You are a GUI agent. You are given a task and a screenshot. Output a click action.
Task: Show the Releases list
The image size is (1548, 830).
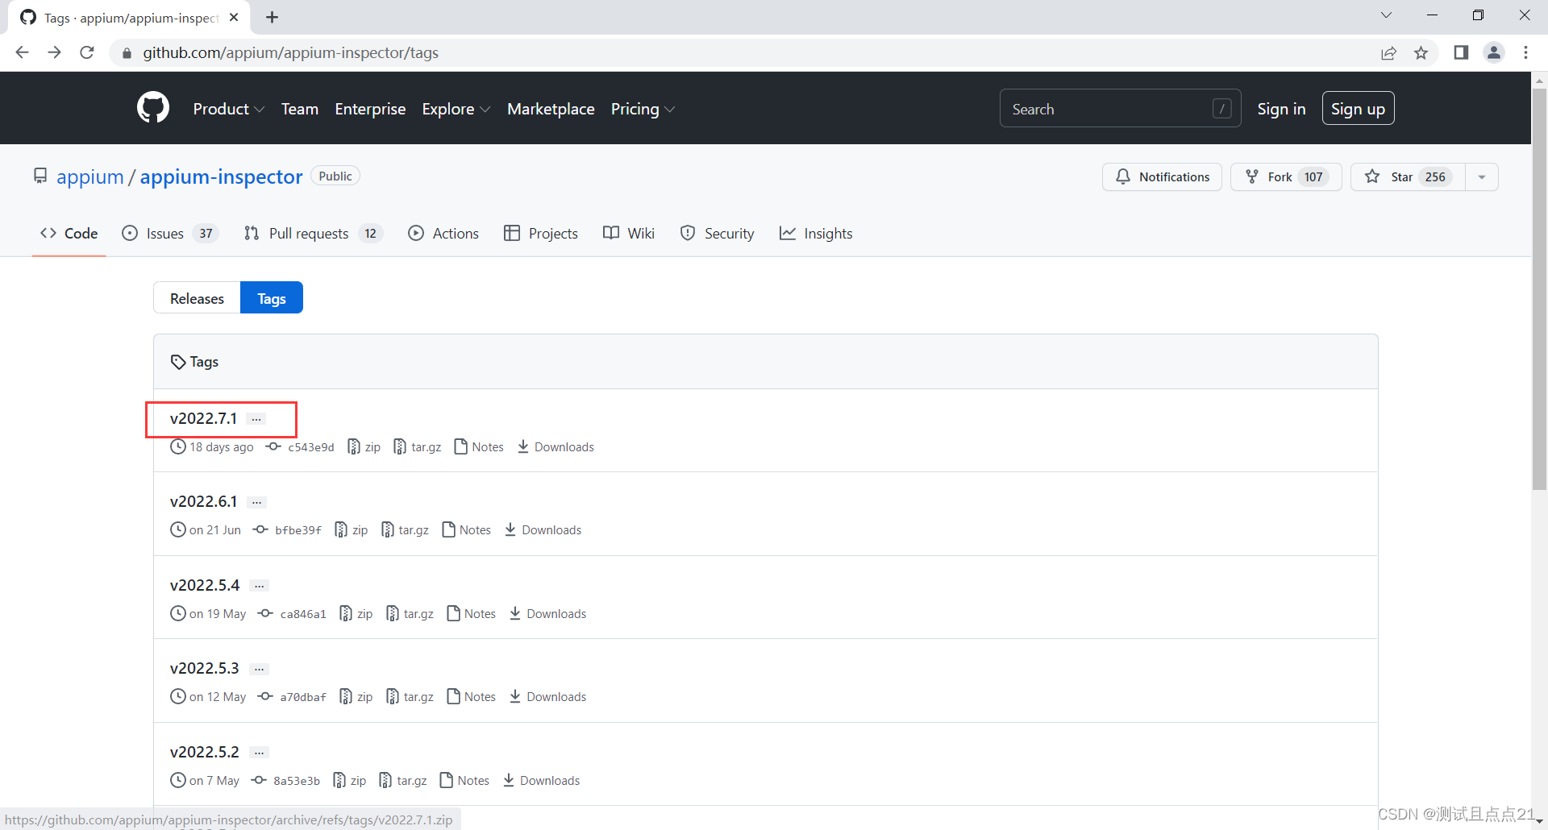click(x=197, y=298)
